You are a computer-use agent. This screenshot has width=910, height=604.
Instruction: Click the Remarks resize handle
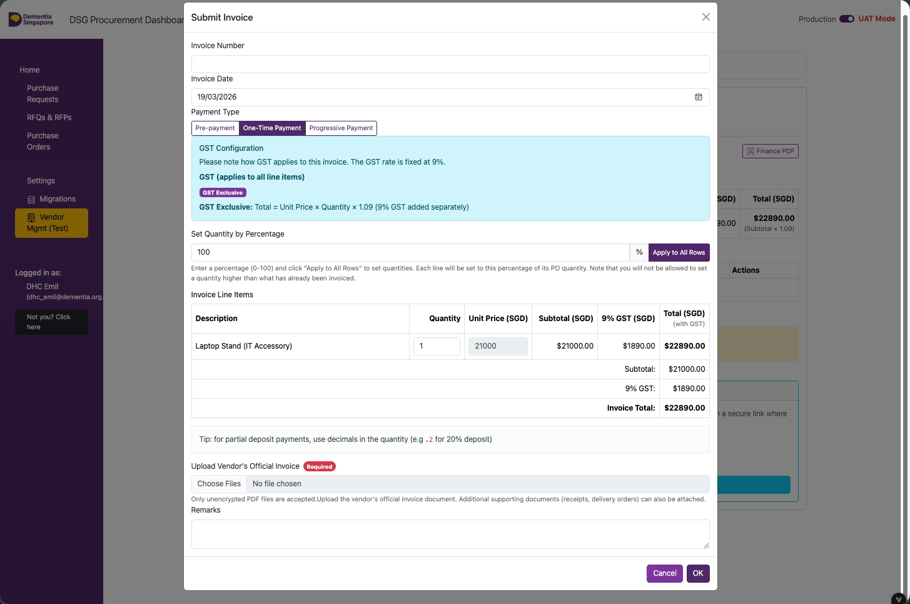pos(706,546)
